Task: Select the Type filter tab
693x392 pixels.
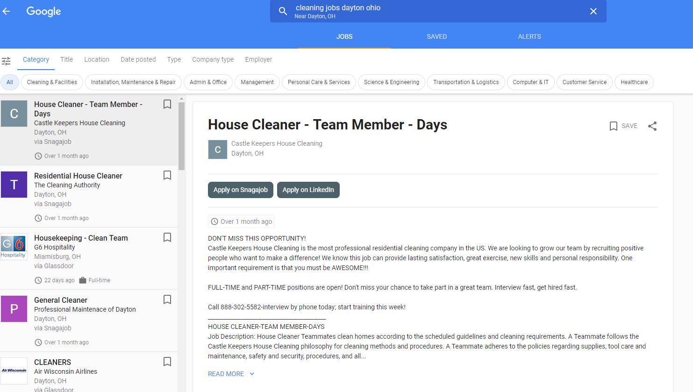Action: pos(174,59)
